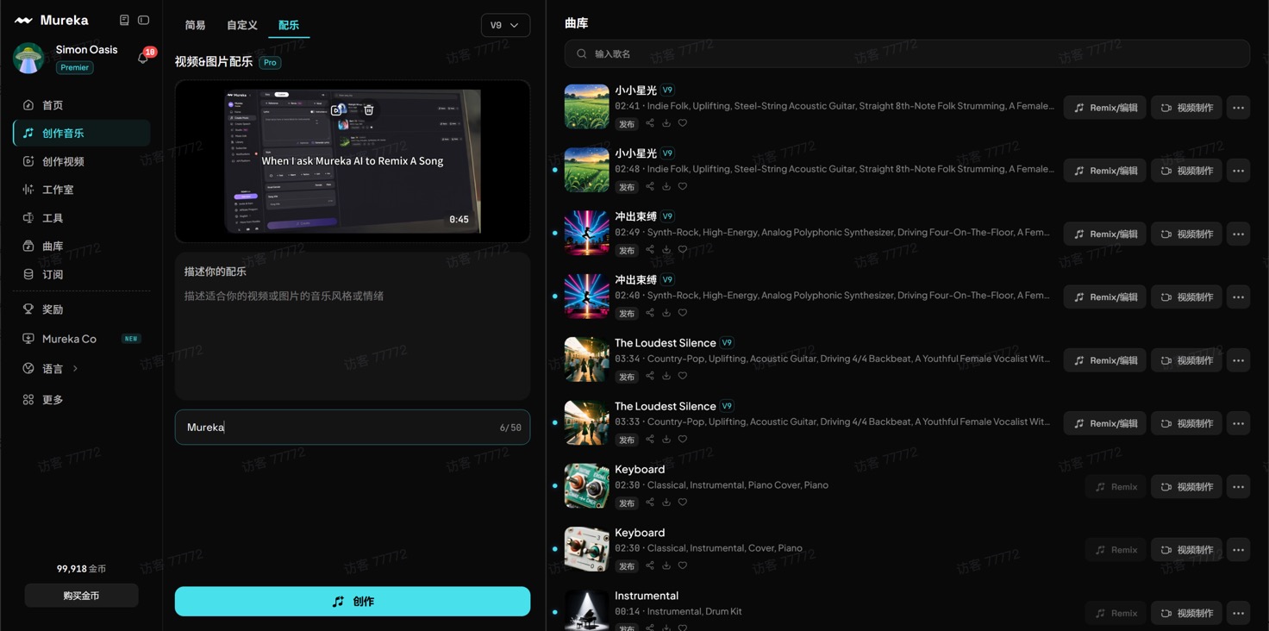Like the Keyboard track tagged Cover, Piano

tap(683, 565)
